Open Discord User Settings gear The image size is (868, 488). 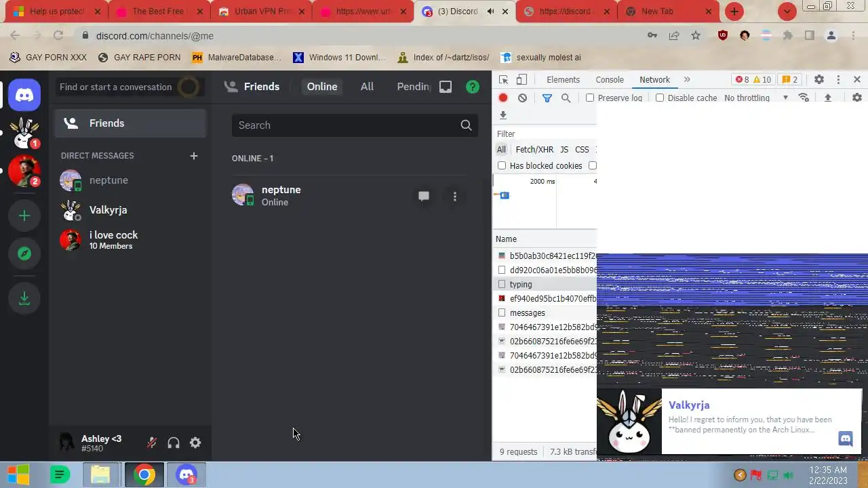coord(195,443)
